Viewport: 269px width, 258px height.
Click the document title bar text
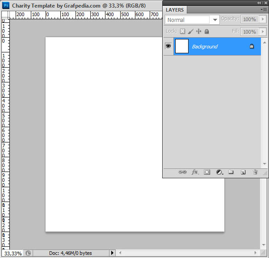tap(79, 6)
